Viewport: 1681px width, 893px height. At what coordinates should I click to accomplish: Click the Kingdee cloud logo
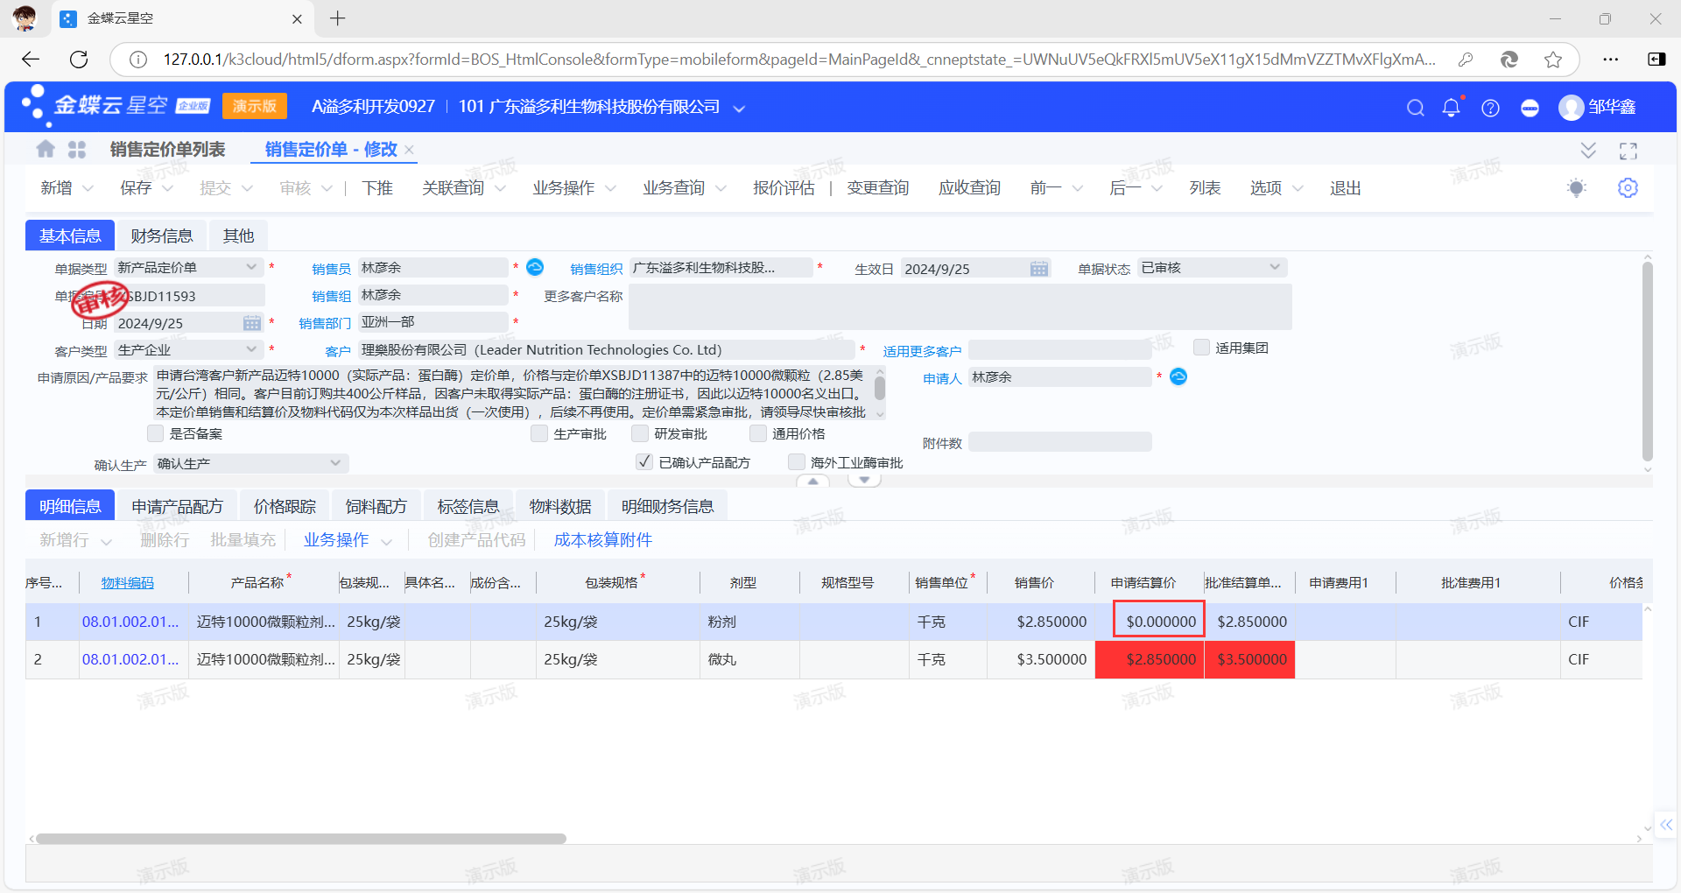[115, 106]
